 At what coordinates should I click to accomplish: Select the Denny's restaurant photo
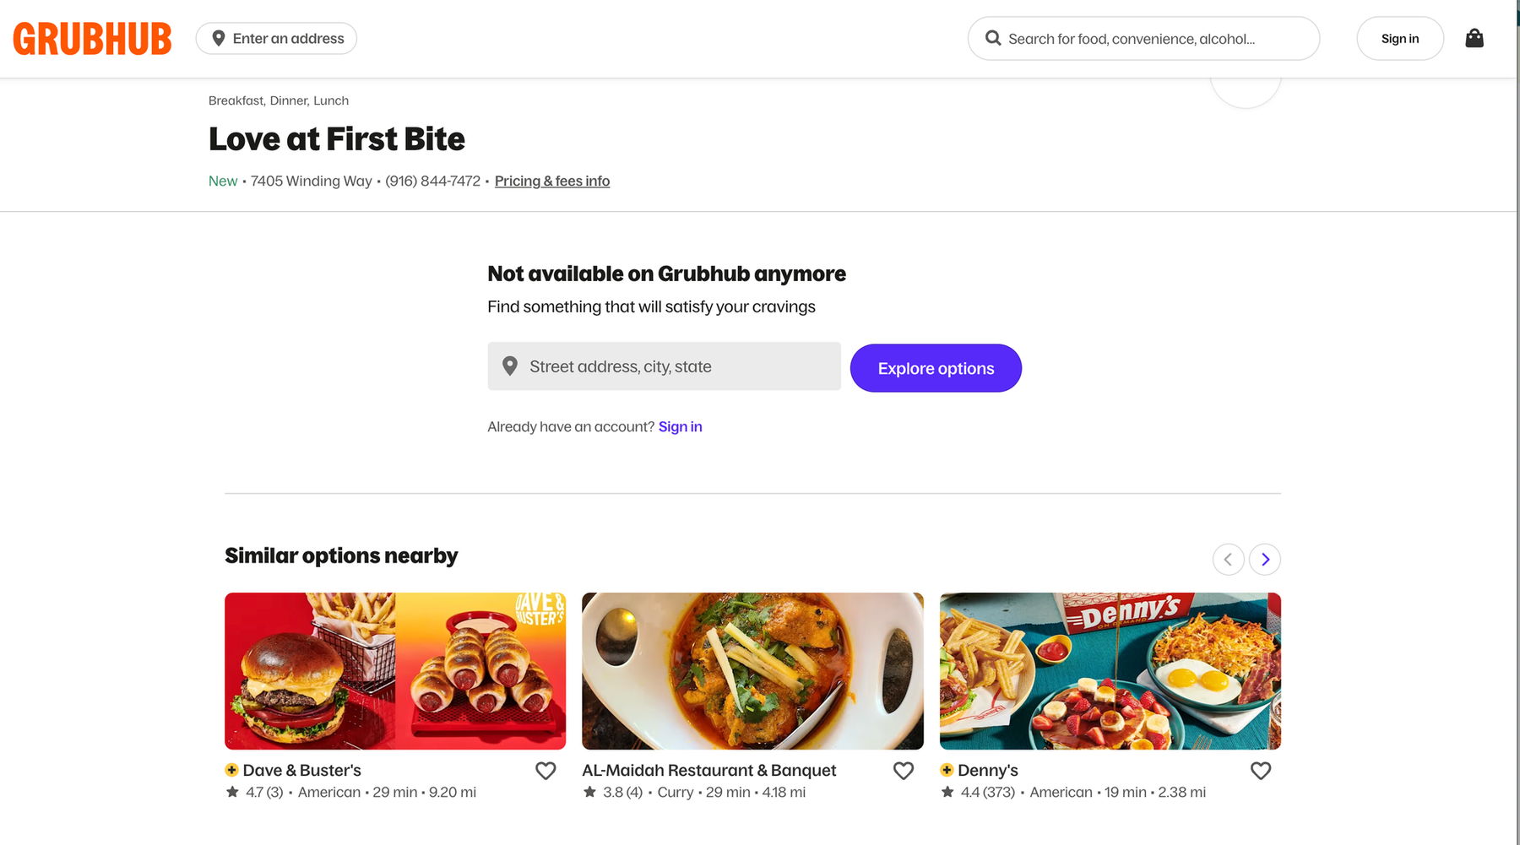1110,671
